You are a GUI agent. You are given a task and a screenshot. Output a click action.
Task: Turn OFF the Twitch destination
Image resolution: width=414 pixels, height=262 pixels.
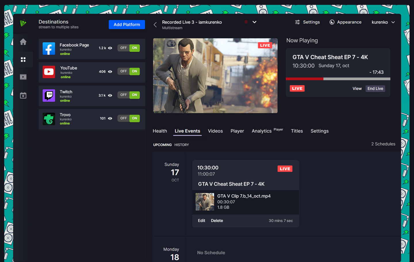(x=124, y=95)
